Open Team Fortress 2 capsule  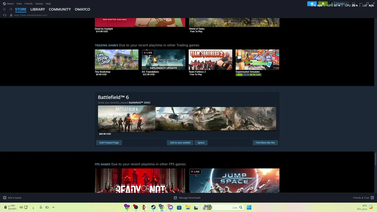point(210,59)
